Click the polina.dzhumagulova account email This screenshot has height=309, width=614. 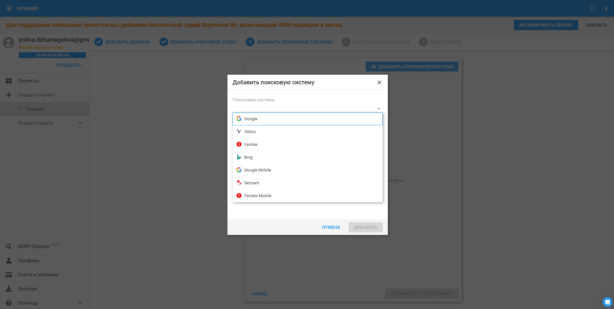coord(54,40)
